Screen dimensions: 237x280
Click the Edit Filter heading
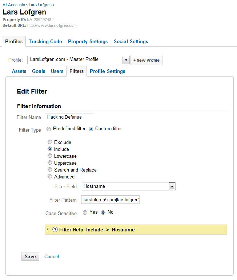point(32,91)
